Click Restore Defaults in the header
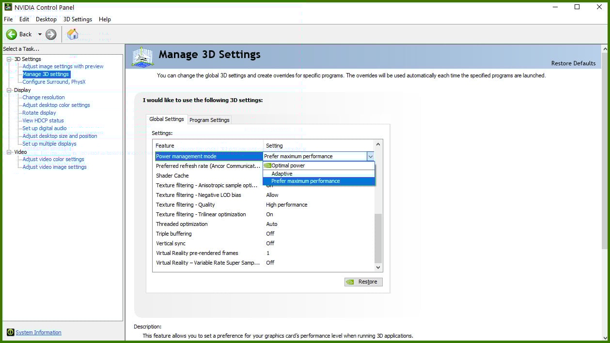Viewport: 610px width, 343px height. tap(573, 63)
